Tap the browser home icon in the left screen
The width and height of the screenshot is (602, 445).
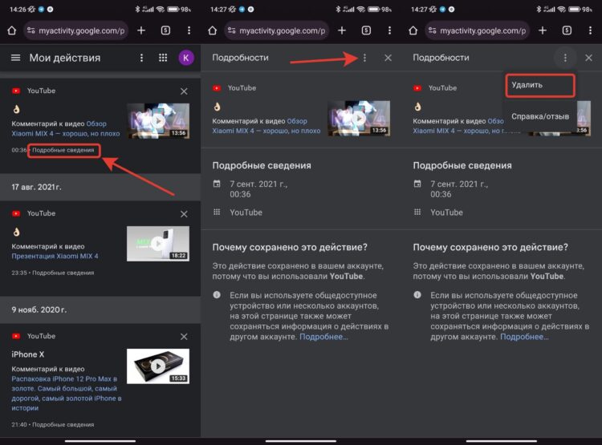(x=11, y=30)
